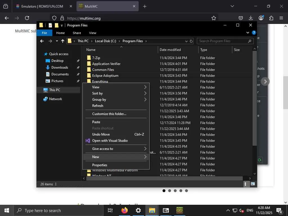This screenshot has height=216, width=288.
Task: Expand the Sort by submenu
Action: tap(116, 93)
